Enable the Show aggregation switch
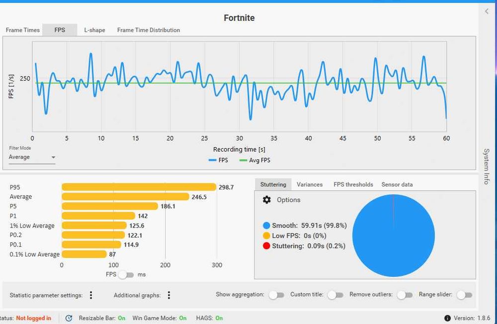497x324 pixels. point(277,295)
